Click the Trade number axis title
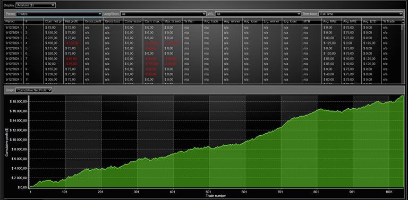Viewport: 408px width, 200px height. point(216,196)
